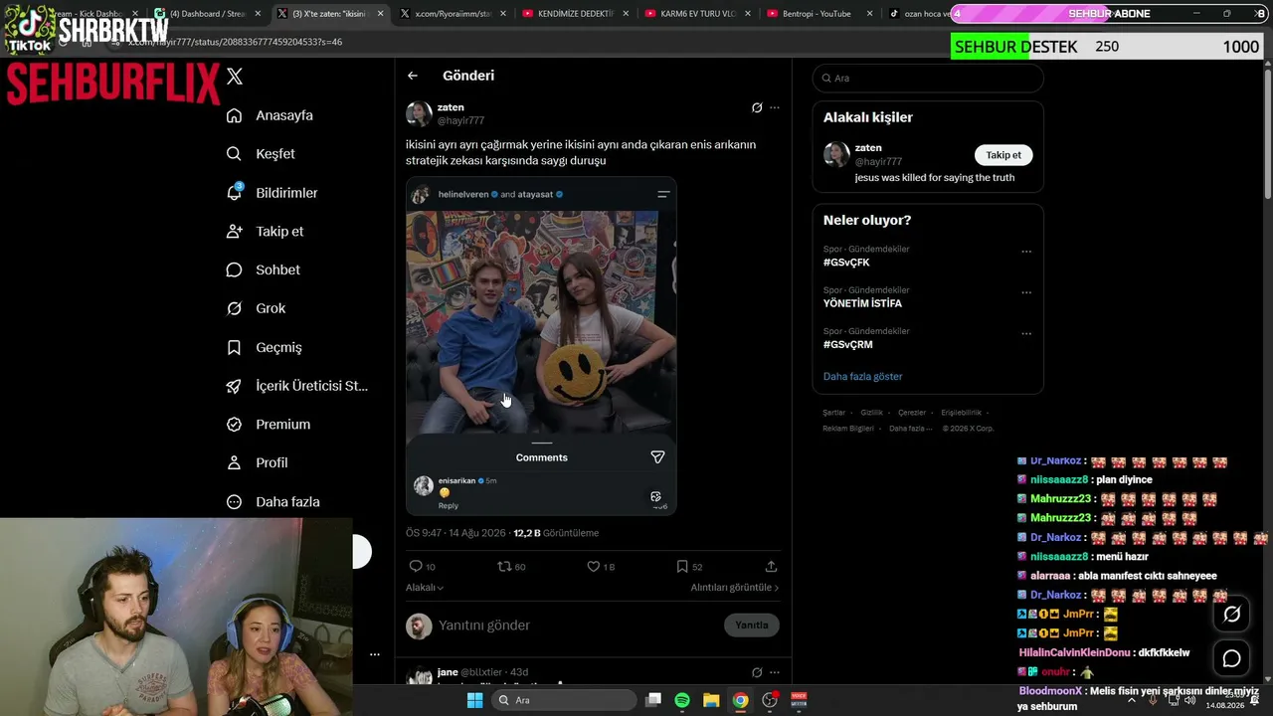Open İçerik Üreticisi St... in sidebar

(296, 386)
